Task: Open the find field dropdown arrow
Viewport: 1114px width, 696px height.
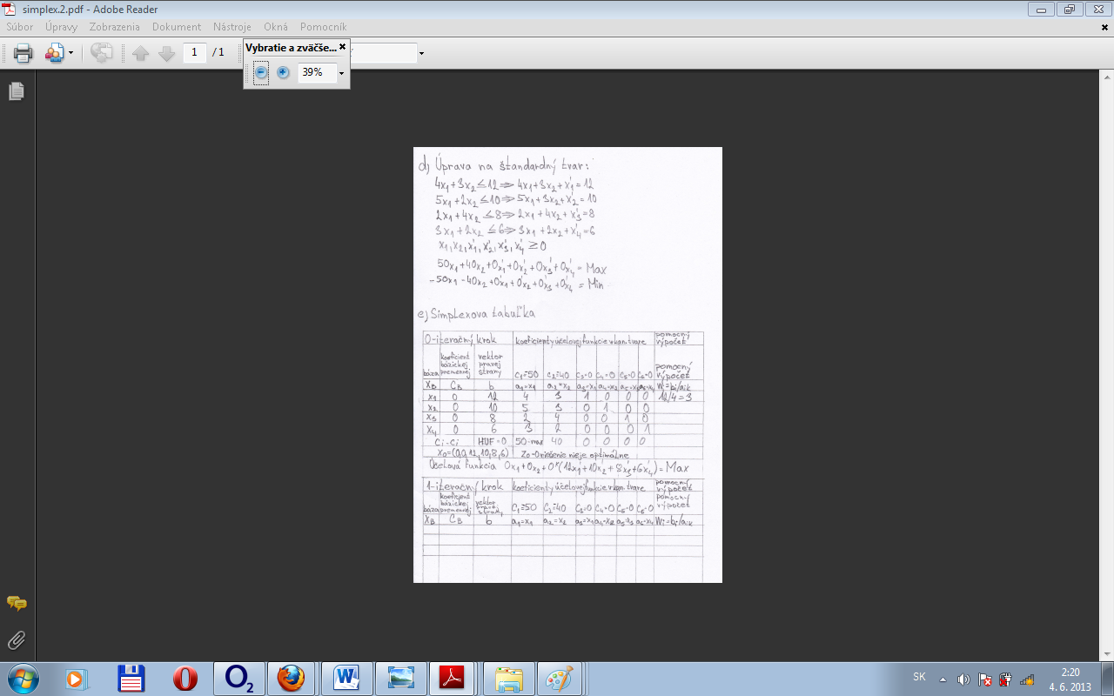Action: coord(422,54)
